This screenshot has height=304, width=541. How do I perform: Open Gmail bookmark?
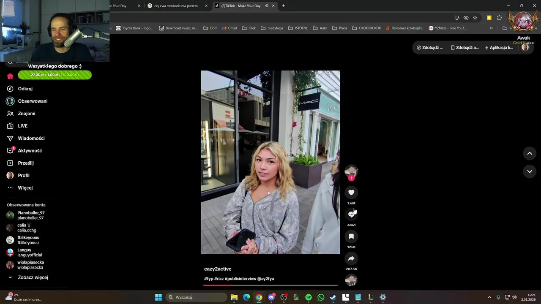(x=230, y=28)
